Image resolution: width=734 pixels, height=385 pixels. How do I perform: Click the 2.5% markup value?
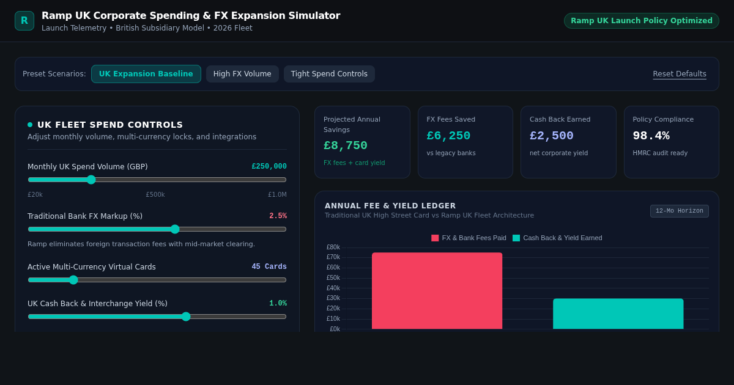[x=278, y=216]
